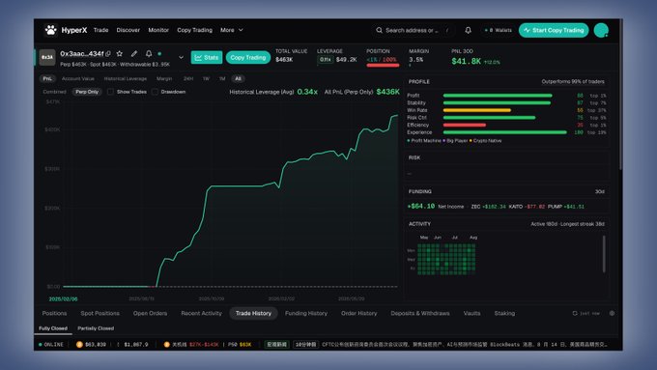Click the search magnifier icon

click(x=379, y=30)
